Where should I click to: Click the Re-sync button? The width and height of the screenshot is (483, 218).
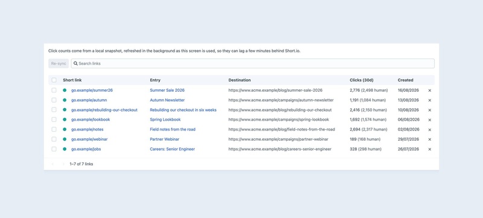(59, 63)
